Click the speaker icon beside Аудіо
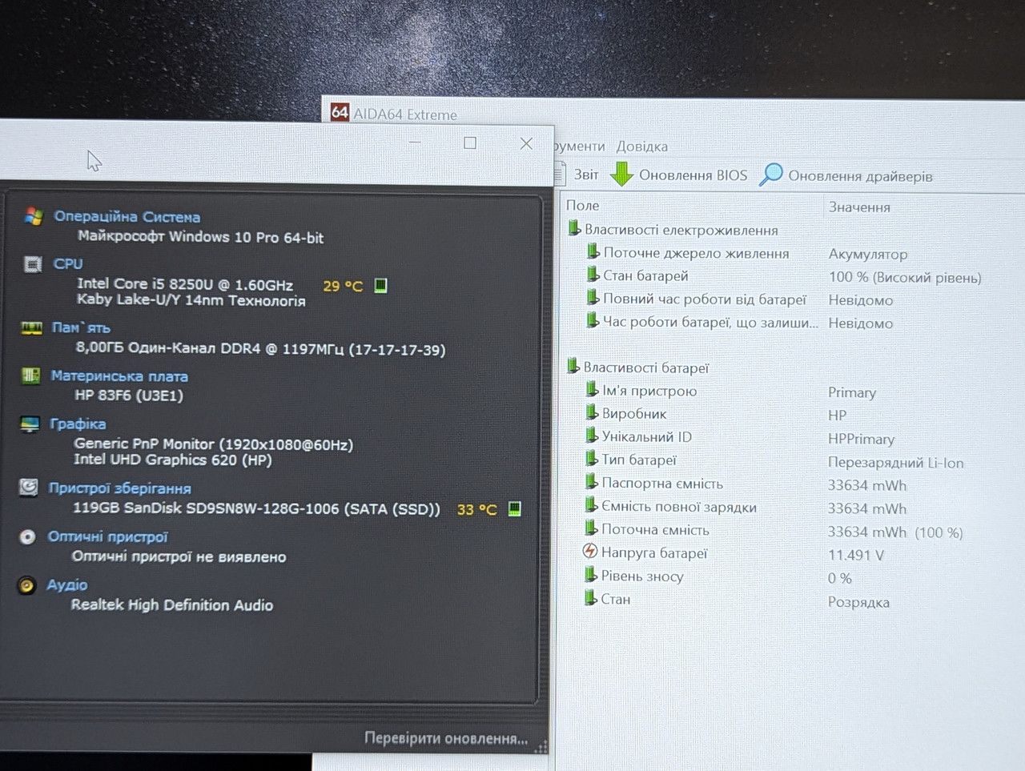Image resolution: width=1025 pixels, height=771 pixels. [26, 585]
